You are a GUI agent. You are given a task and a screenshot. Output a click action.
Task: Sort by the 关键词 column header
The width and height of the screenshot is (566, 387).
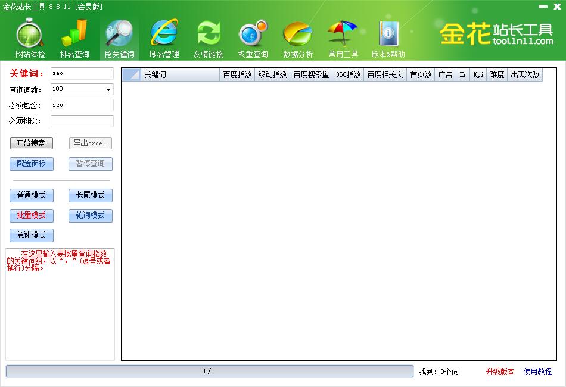pyautogui.click(x=180, y=74)
